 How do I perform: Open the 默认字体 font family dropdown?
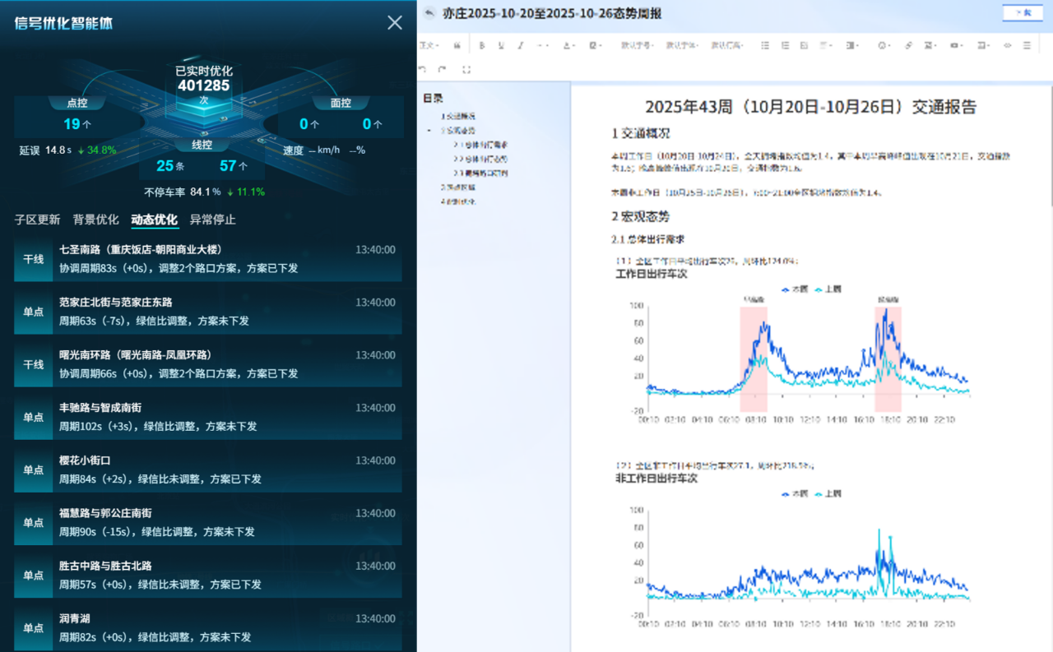[682, 45]
